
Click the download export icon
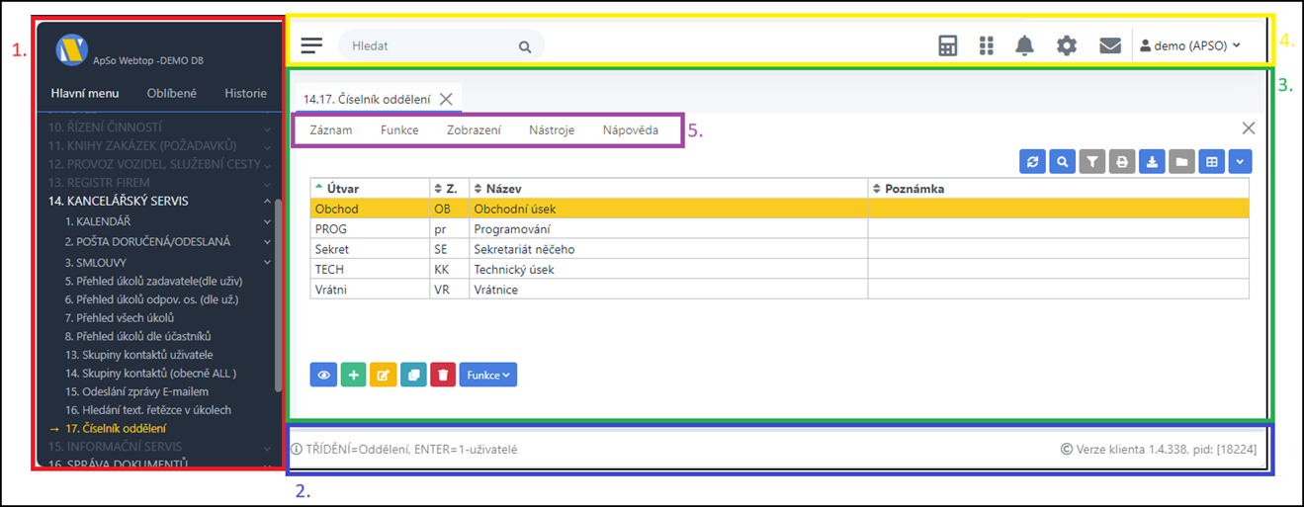click(1151, 162)
